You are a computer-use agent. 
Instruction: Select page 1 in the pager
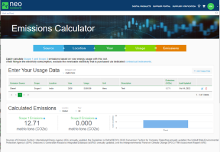(x=20, y=95)
